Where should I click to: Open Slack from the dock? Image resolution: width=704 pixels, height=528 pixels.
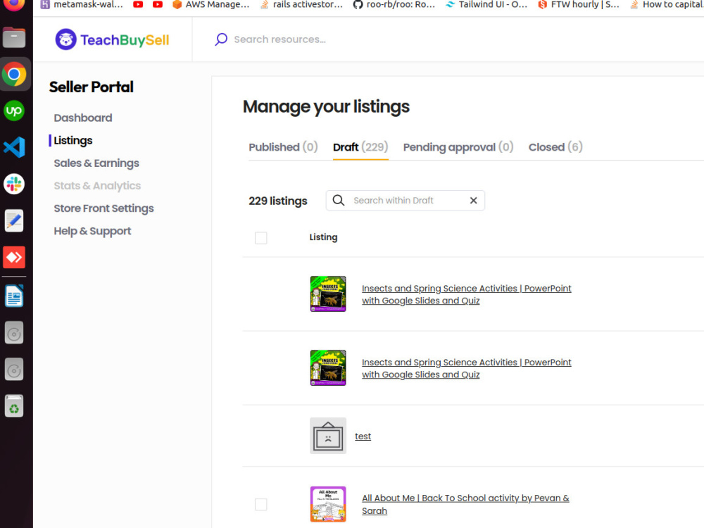pyautogui.click(x=14, y=184)
